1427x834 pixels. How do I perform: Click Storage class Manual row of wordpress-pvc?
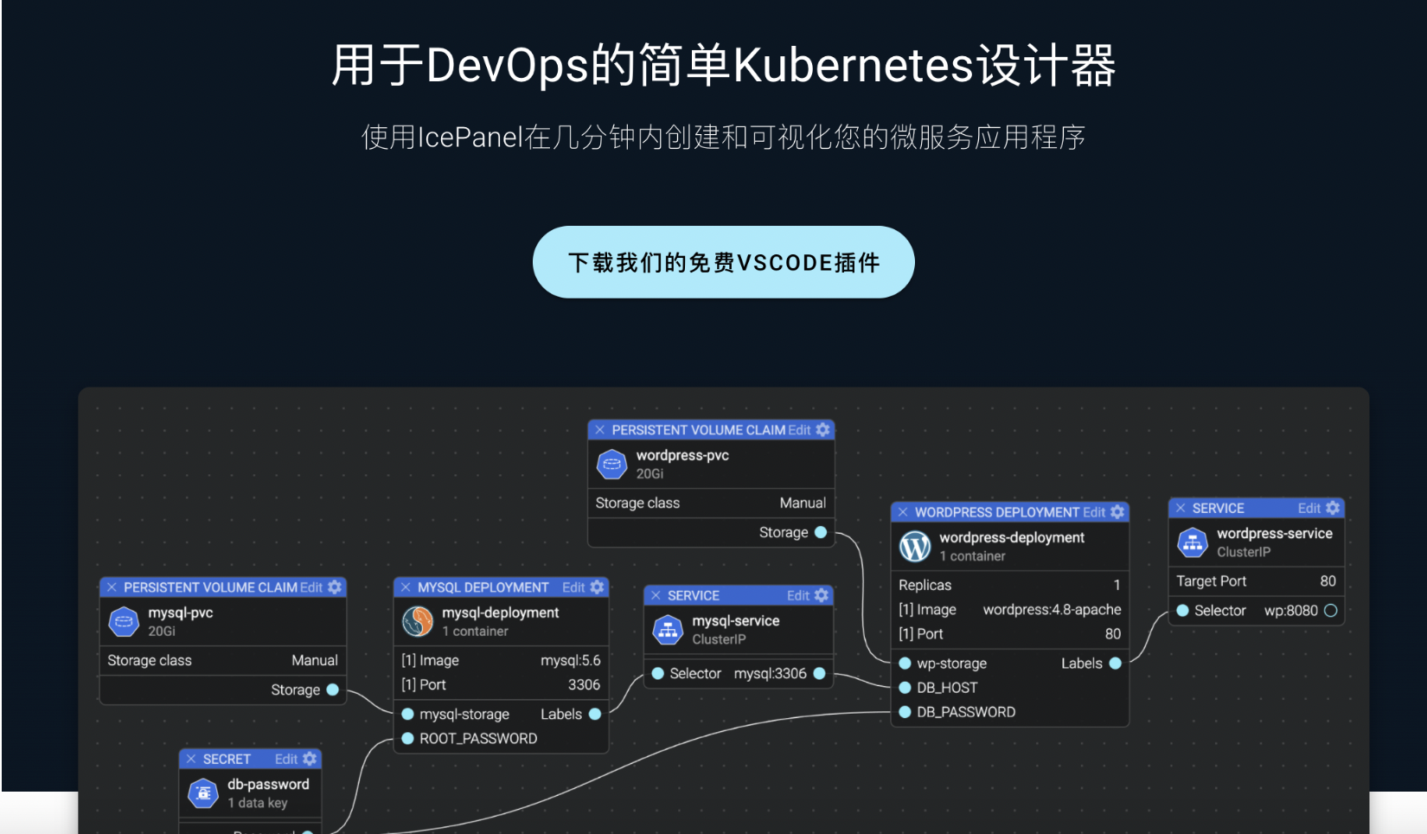(x=711, y=503)
